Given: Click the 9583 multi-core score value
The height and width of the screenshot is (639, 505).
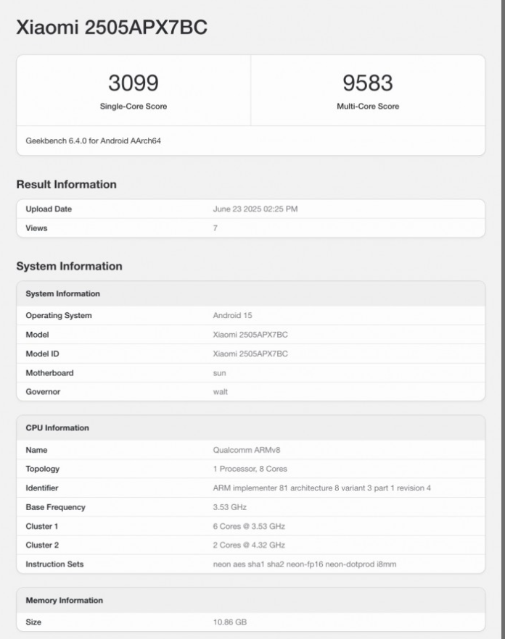Looking at the screenshot, I should pos(368,83).
